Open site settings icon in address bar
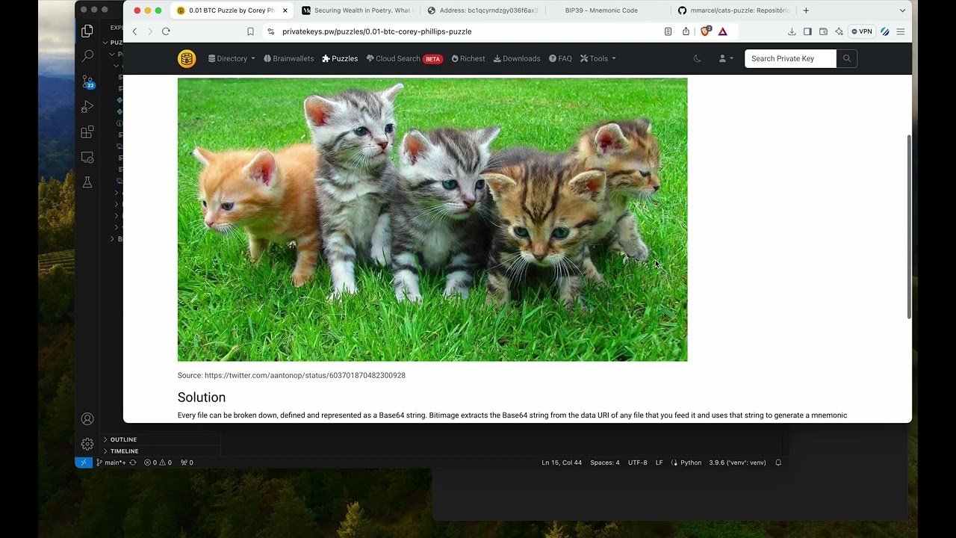This screenshot has height=538, width=956. (270, 31)
